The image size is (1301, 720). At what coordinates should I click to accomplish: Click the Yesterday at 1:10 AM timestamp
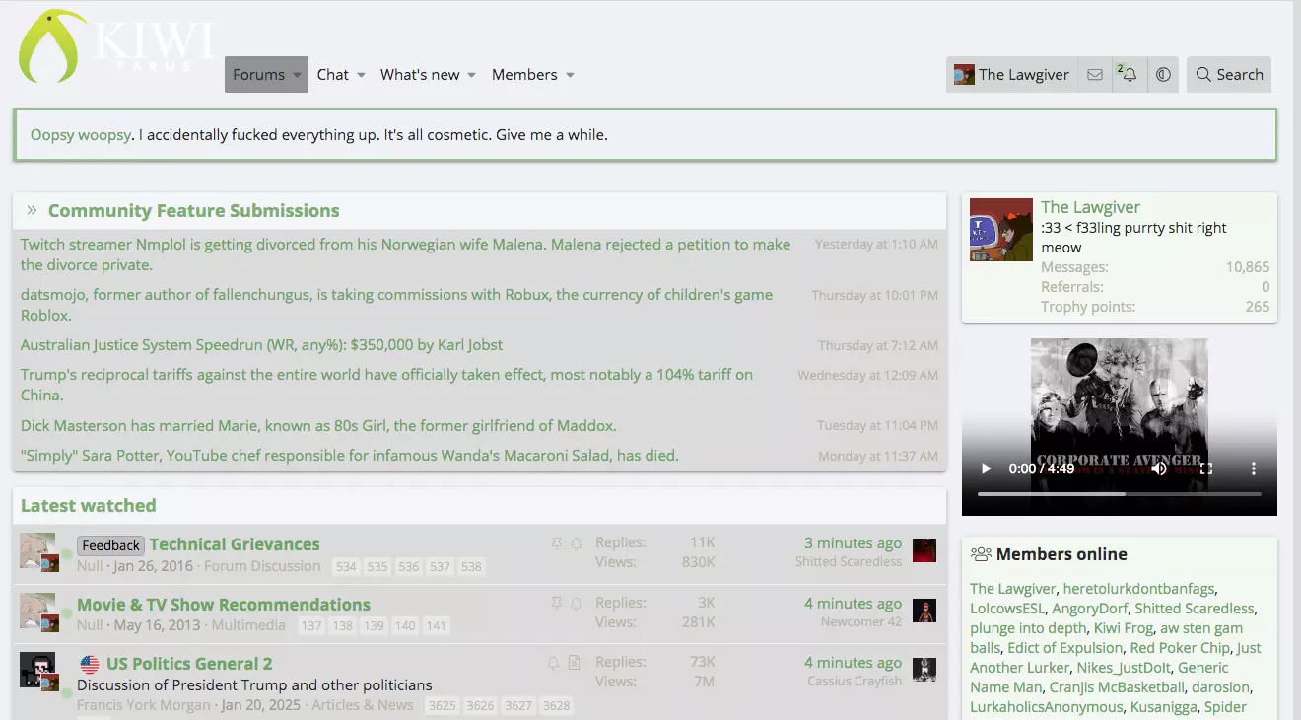pos(876,244)
